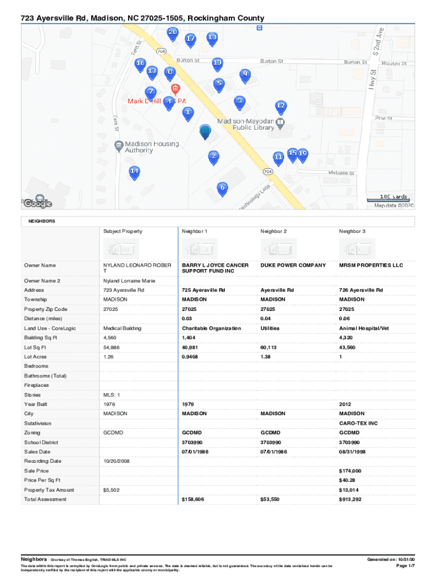This screenshot has height=580, width=436.
Task: Select map pin number 6
Action: [x=223, y=188]
